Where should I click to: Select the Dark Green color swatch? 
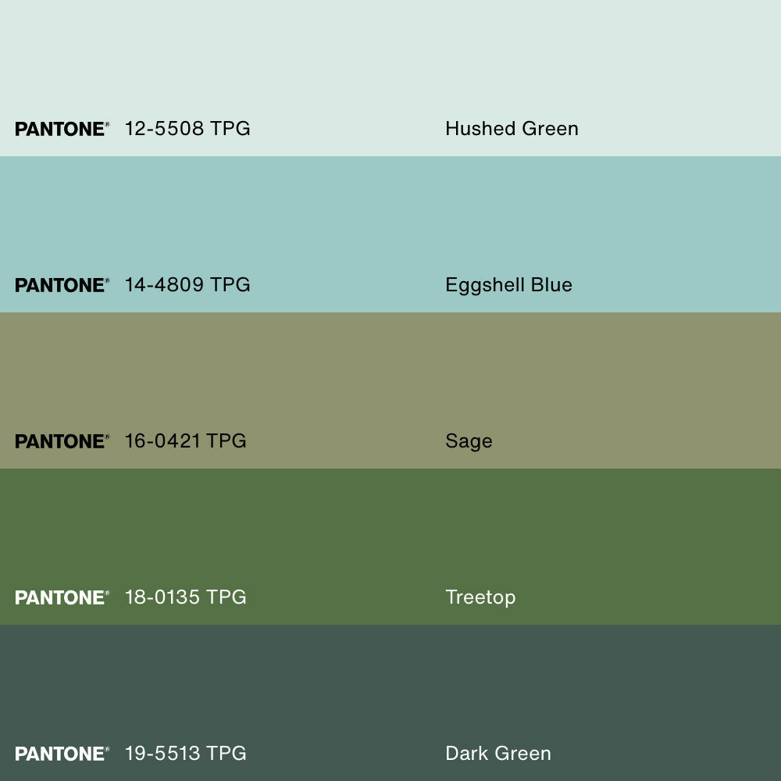[x=390, y=687]
